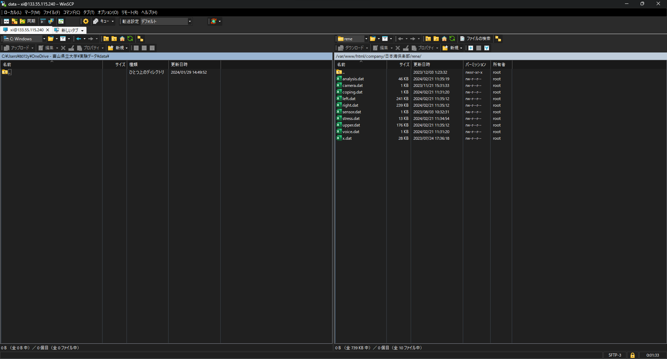The height and width of the screenshot is (359, 667).
Task: Open the settings gear icon in the toolbar
Action: coord(86,21)
